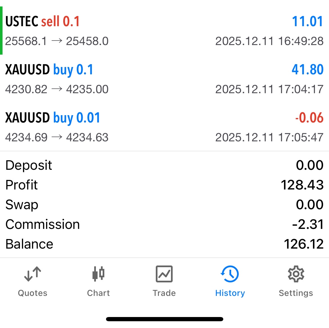The height and width of the screenshot is (328, 329).
Task: Tap the 11.01 profit value
Action: [307, 21]
